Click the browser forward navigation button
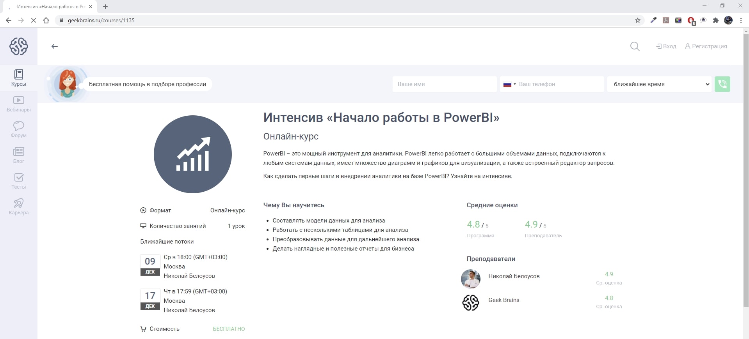 [x=21, y=20]
